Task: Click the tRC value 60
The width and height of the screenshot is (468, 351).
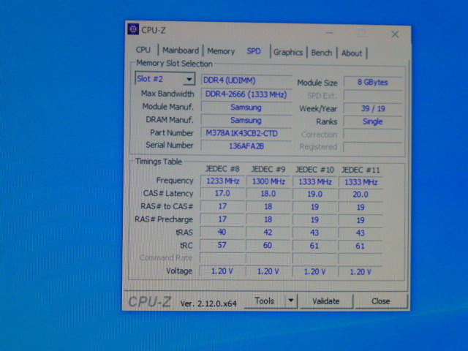Action: pyautogui.click(x=268, y=246)
